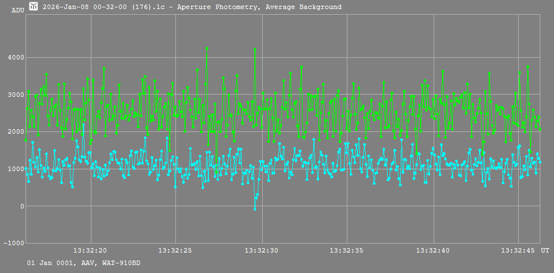This screenshot has width=554, height=273.
Task: Click the 0 label on the vertical axis
Action: 21,206
